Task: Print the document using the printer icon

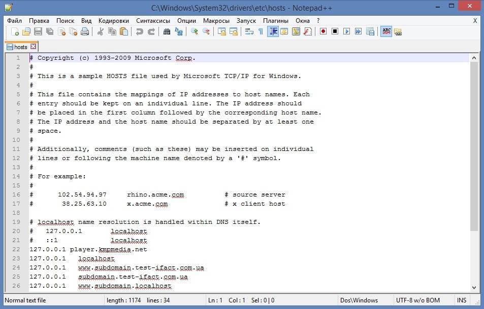Action: tap(85, 31)
